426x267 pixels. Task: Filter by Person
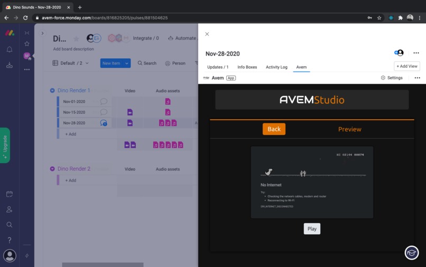point(175,63)
